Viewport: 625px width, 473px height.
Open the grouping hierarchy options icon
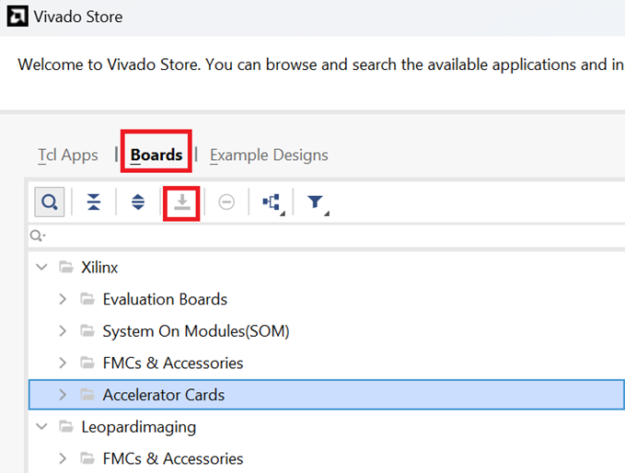tap(273, 202)
